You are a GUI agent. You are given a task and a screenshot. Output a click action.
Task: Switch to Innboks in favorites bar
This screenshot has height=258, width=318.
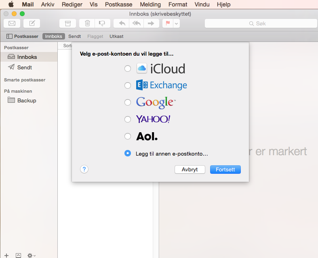click(x=54, y=36)
